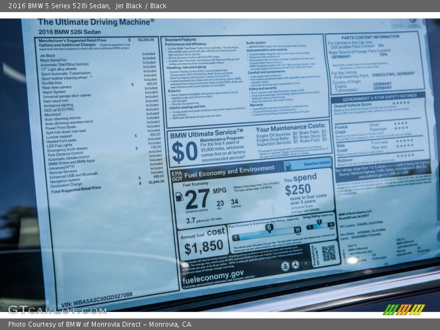This screenshot has width=440, height=330.
Task: Click the second agency seal next to the QR code
Action: 295,265
